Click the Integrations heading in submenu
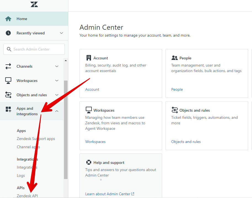This screenshot has height=198, width=252. (27, 159)
